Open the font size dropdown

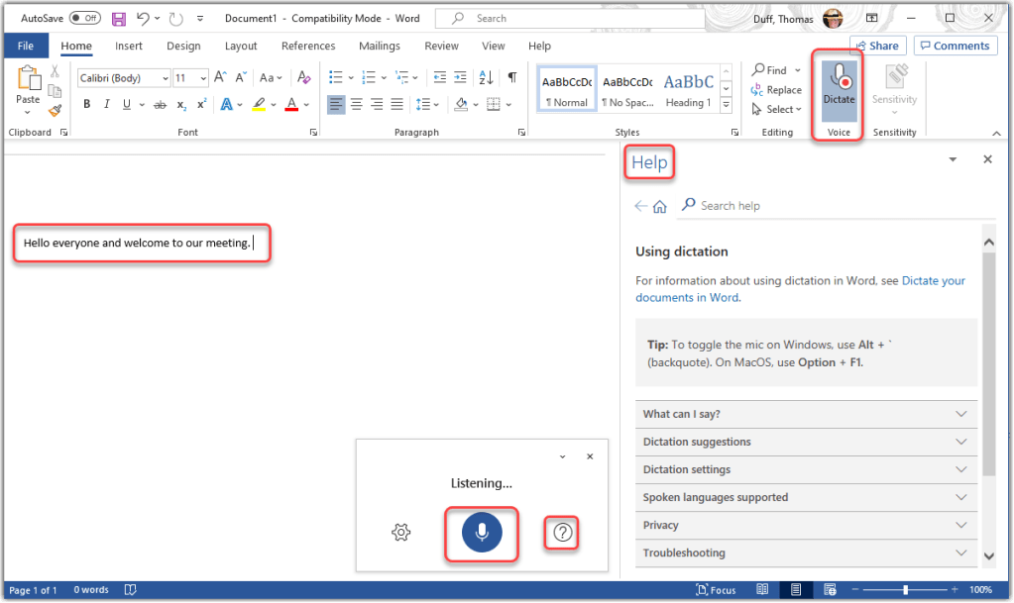click(203, 77)
